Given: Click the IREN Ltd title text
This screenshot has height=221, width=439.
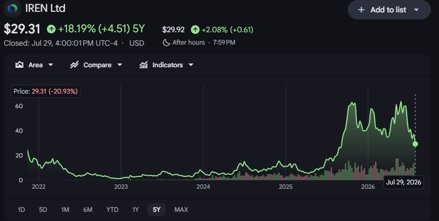Looking at the screenshot, I should pyautogui.click(x=45, y=8).
